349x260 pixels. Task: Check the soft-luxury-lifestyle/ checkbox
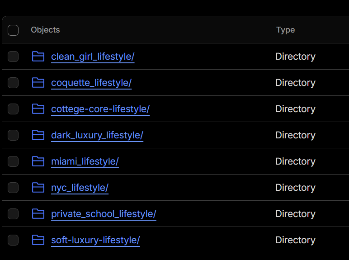pos(13,240)
